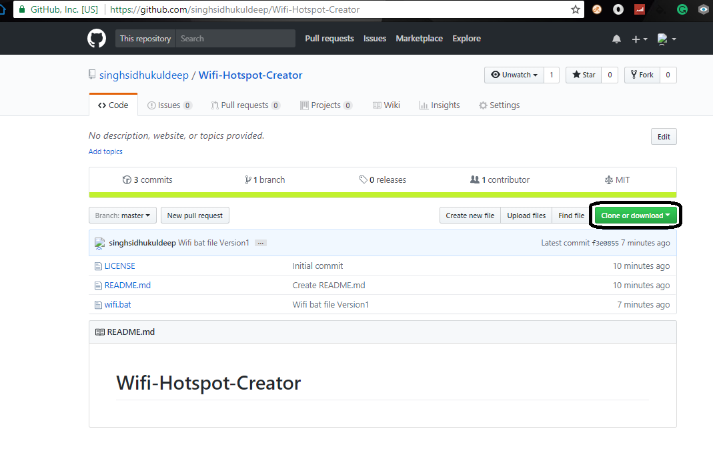Click the stargazers count 0

(x=610, y=75)
